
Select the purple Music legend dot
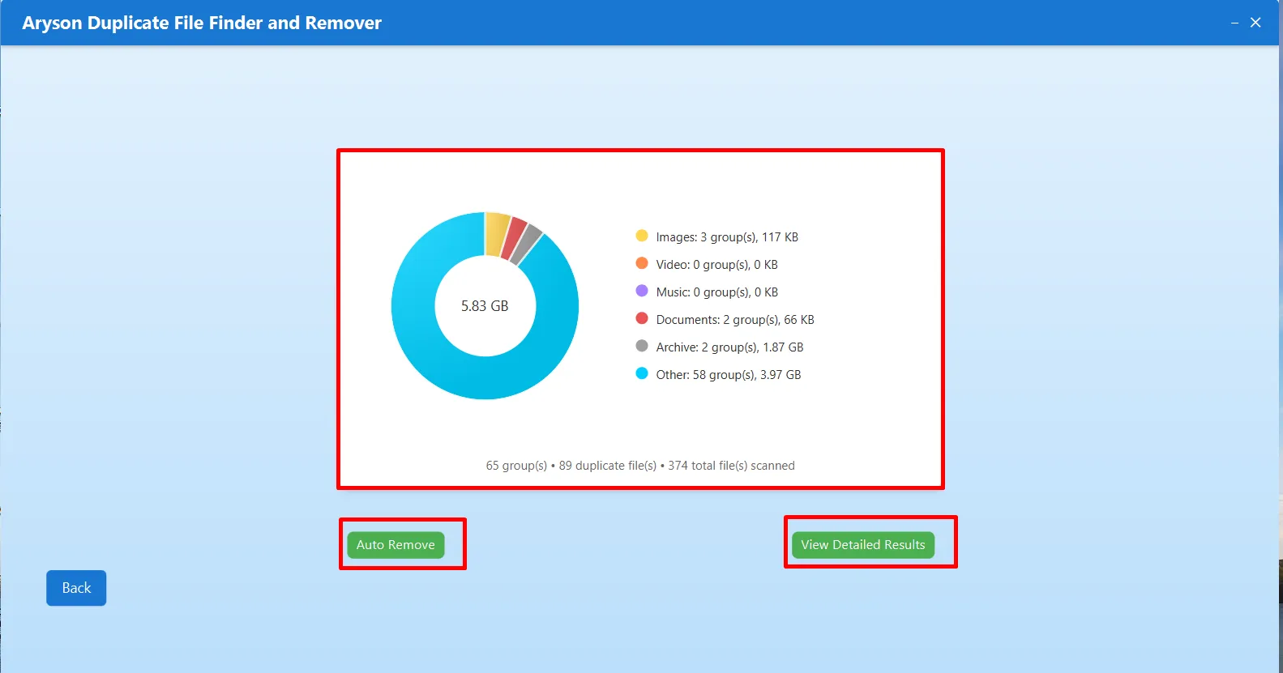[642, 291]
